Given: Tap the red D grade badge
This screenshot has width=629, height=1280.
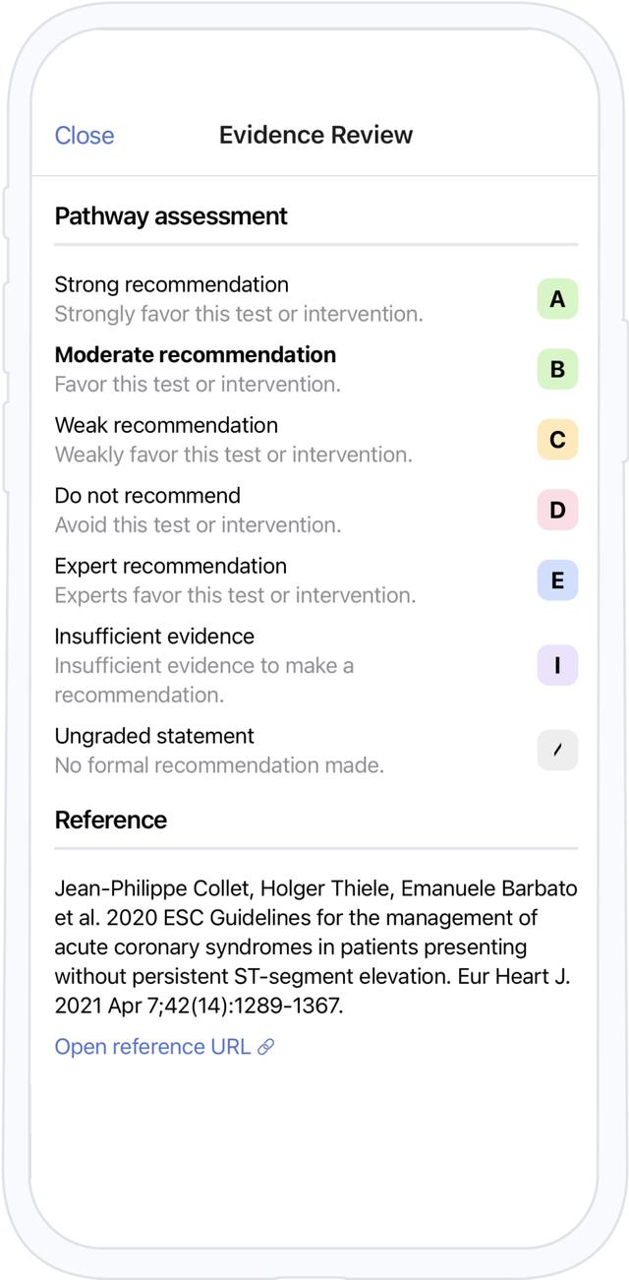Looking at the screenshot, I should 557,510.
